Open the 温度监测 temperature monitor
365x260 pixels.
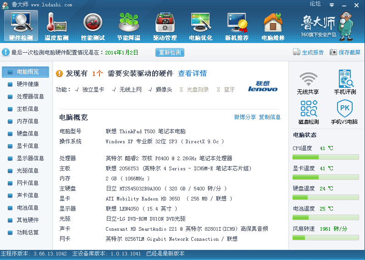pos(56,26)
